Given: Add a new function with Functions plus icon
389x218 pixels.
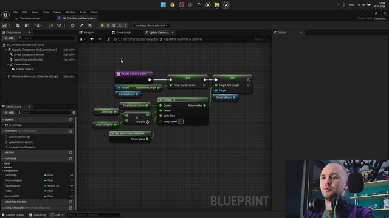Looking at the screenshot, I should tap(71, 131).
